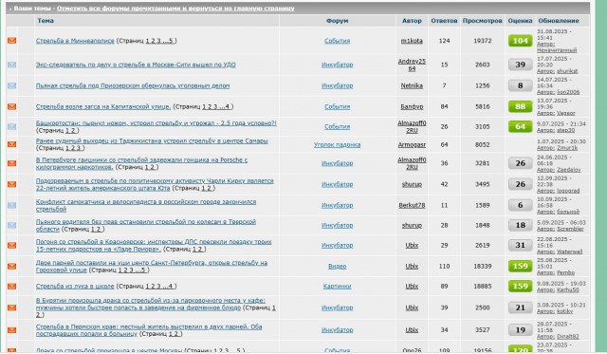
Task: Click views count 18885
Action: coord(483,287)
